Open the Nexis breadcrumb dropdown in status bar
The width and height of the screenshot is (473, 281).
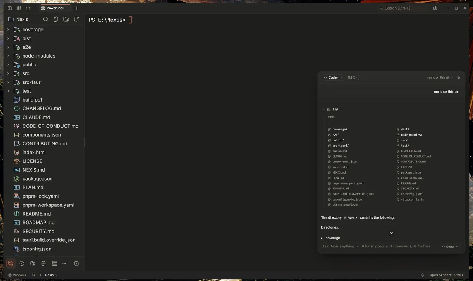tap(51, 275)
